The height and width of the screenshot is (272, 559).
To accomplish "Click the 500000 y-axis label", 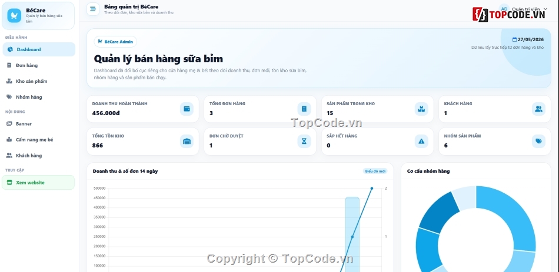I will click(x=99, y=189).
